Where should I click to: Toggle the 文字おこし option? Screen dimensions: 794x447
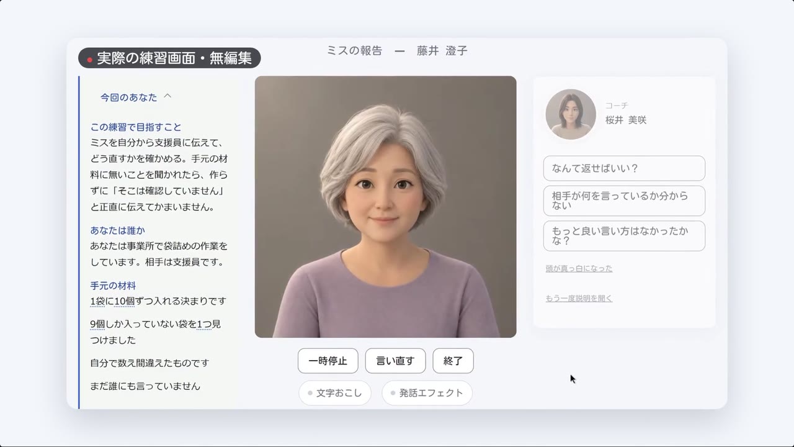pyautogui.click(x=335, y=393)
